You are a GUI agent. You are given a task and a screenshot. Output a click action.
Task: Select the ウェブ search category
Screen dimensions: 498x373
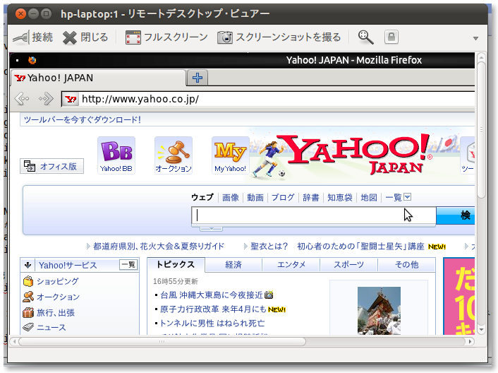tap(202, 197)
